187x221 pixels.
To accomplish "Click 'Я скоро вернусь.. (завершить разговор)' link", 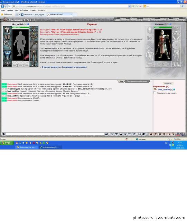I will (x=64, y=67).
